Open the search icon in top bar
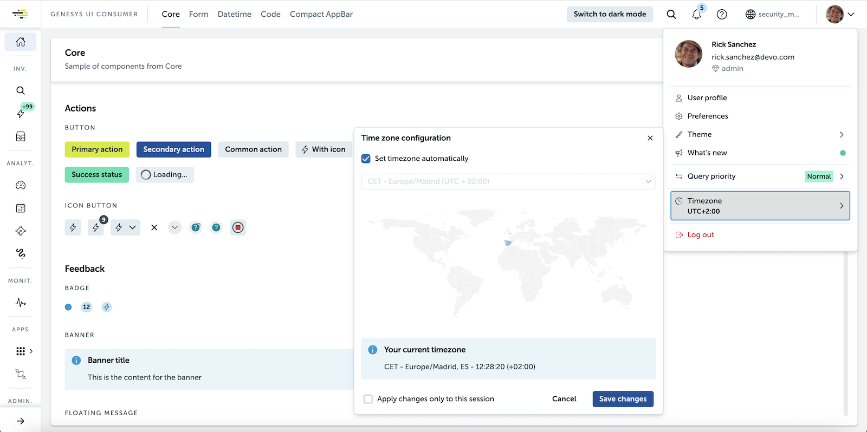This screenshot has height=432, width=867. pyautogui.click(x=671, y=15)
